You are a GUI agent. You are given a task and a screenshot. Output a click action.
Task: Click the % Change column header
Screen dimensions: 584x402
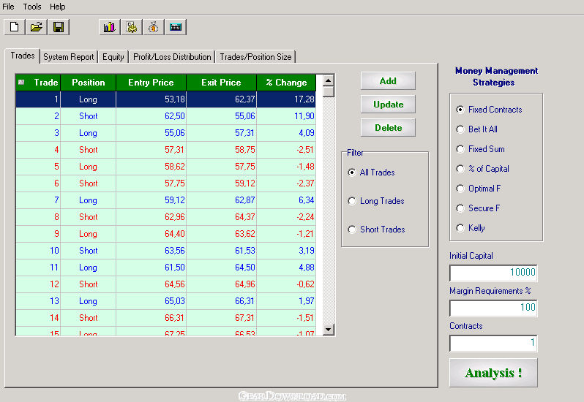286,82
